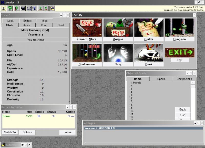Viewport: 205px width, 148px height.
Task: Open the Spells tab in Objects & Spells
Action: [161, 79]
